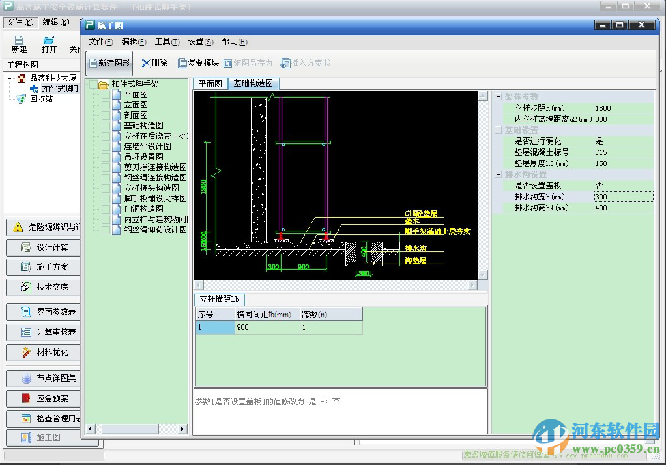Click the 插入方案书 icon
Screen dimensions: 666x465
[285, 63]
